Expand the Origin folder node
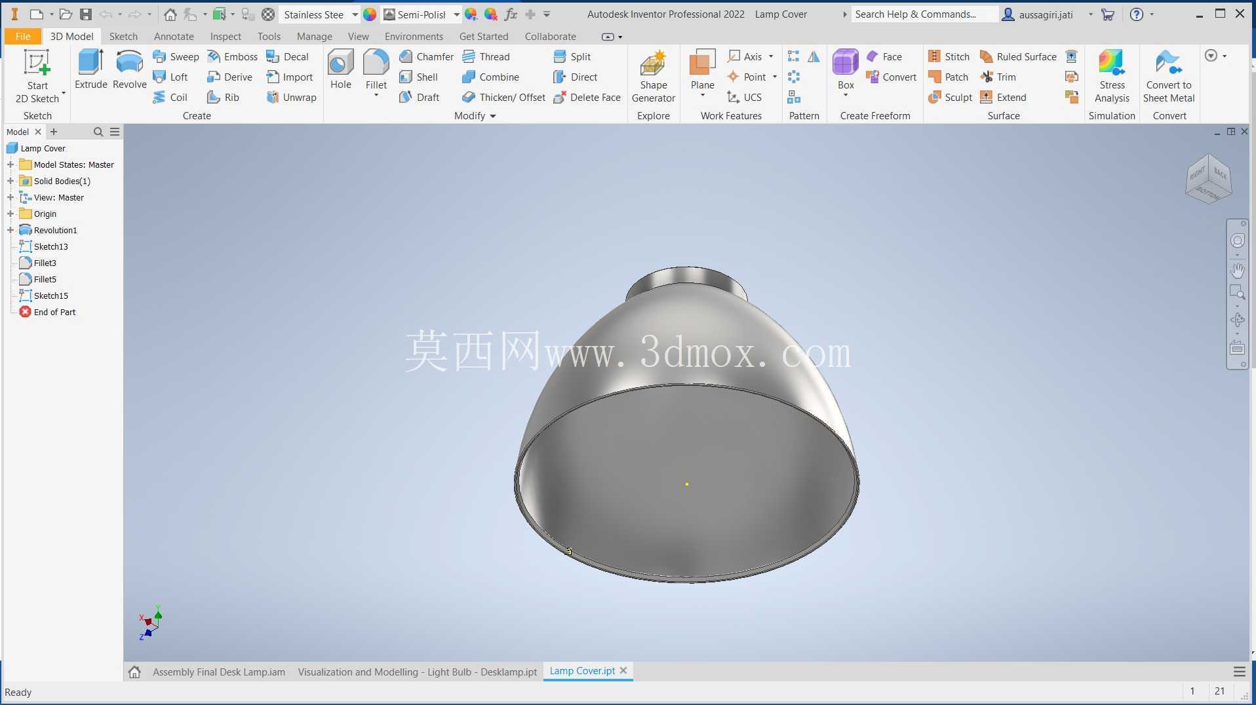This screenshot has width=1256, height=705. [10, 214]
